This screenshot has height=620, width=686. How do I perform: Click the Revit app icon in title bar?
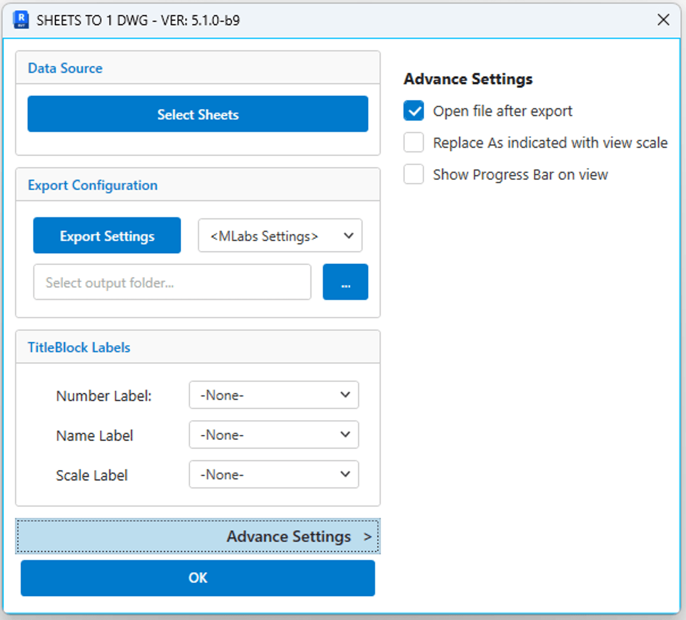pos(21,20)
